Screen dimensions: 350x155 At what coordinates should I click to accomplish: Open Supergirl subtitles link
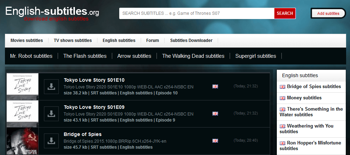[x=256, y=56]
